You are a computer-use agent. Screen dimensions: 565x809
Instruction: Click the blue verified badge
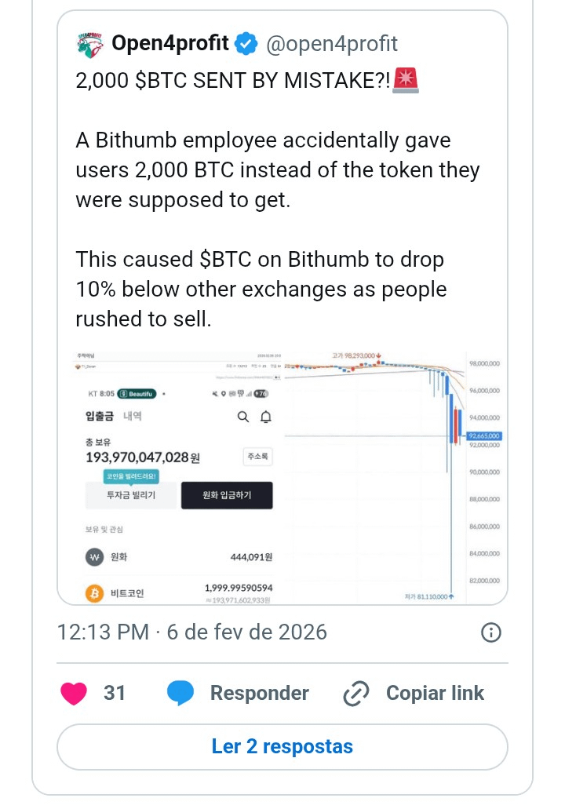tap(246, 44)
